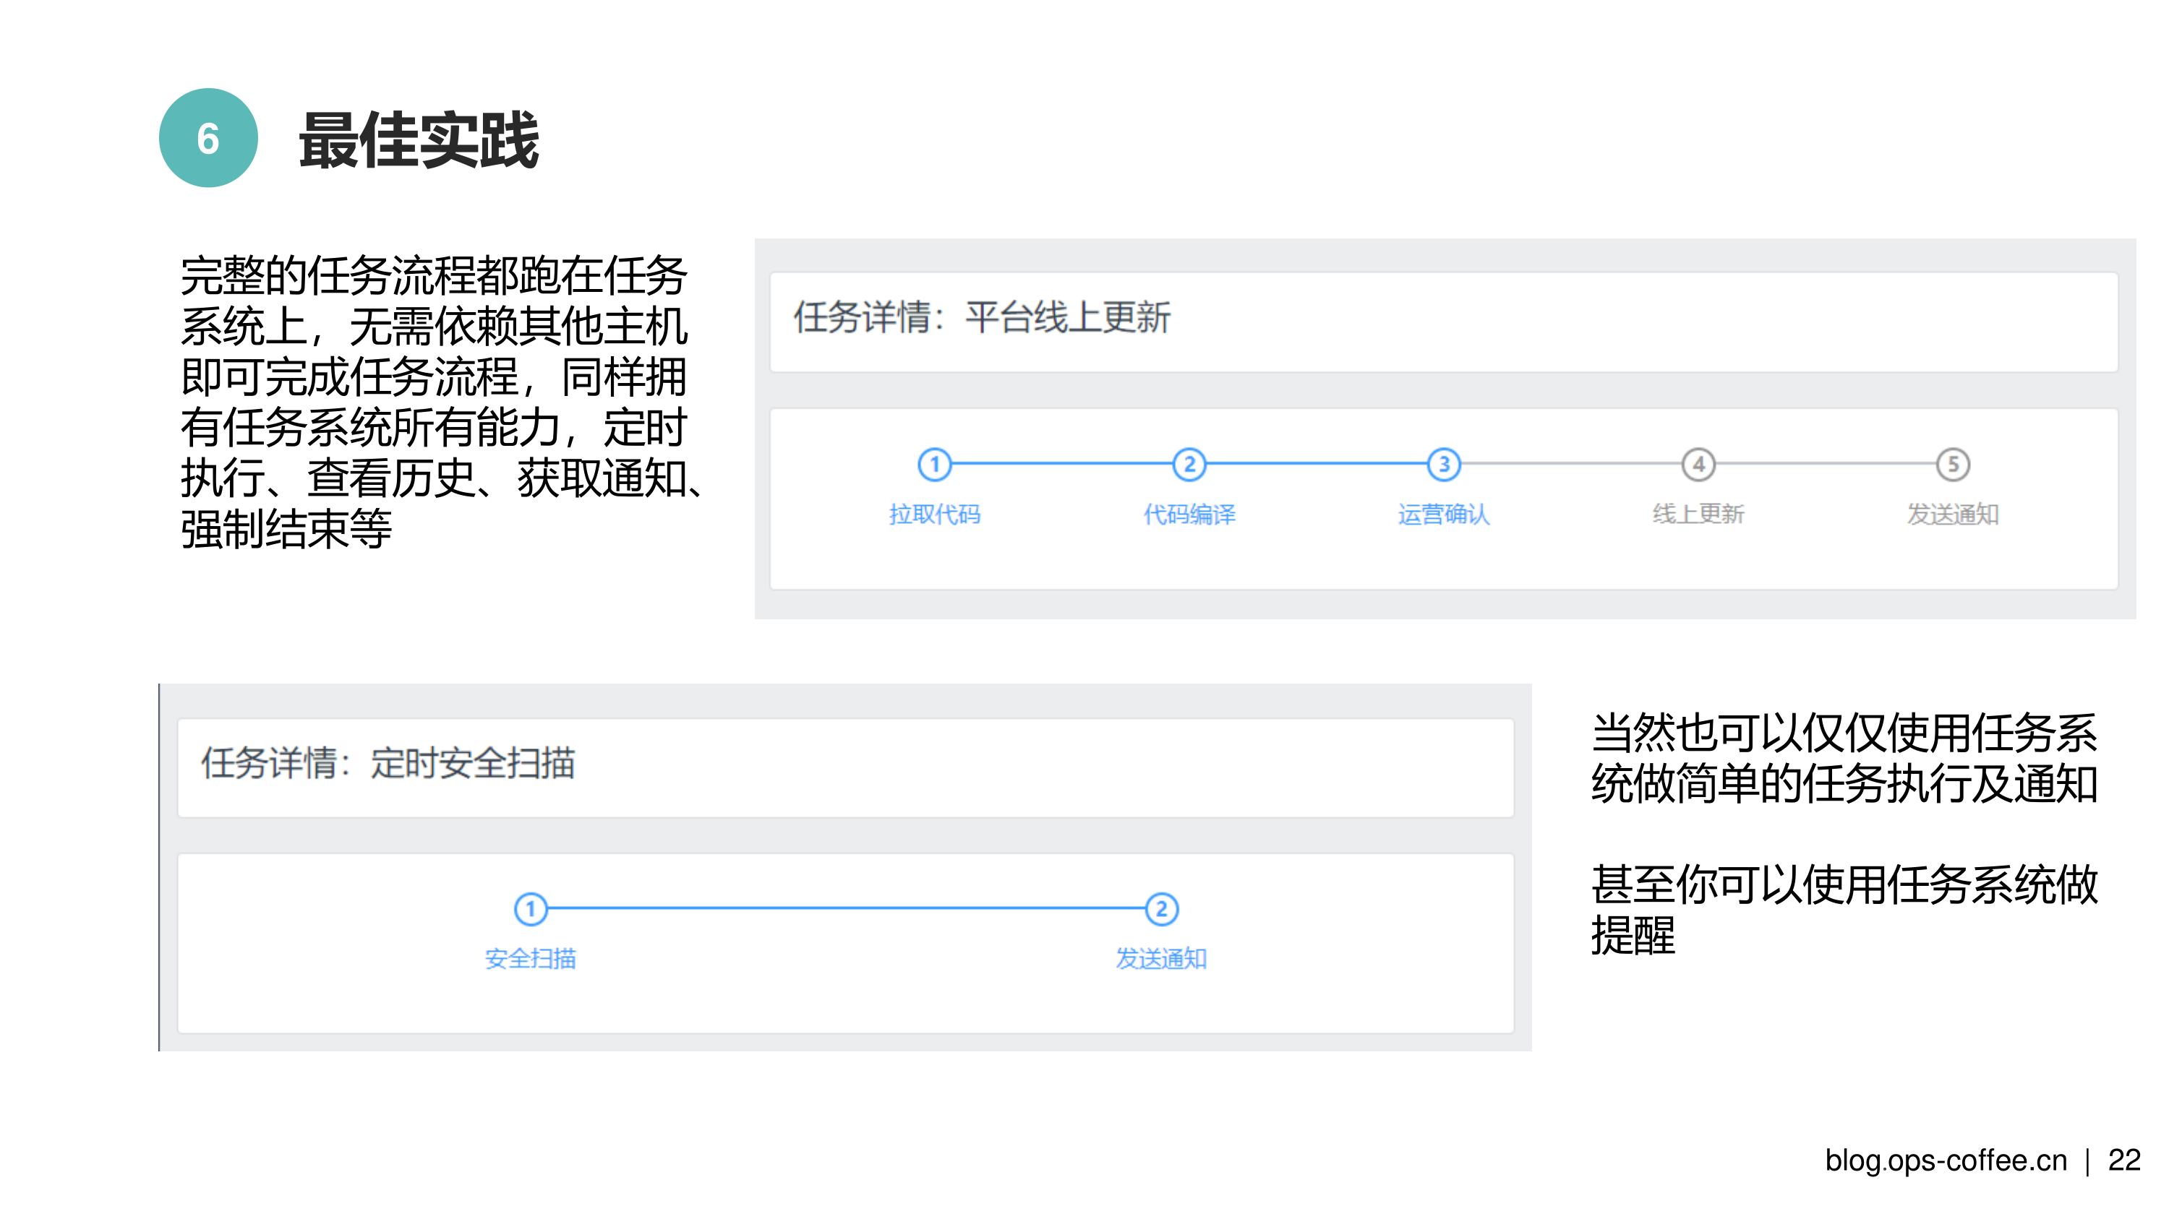
Task: Click step 4 circle above 线上更新
Action: pyautogui.click(x=1698, y=465)
